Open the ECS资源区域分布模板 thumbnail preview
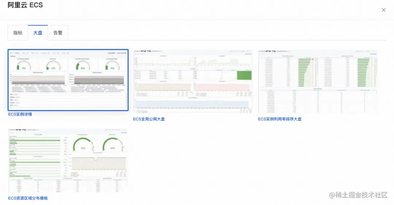The image size is (394, 205). pos(68,161)
